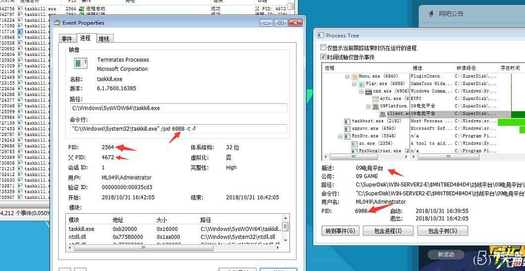Enable 仅显示当前跟踪结束时仍在运行的进程 checkbox
525x271 pixels.
click(x=323, y=48)
